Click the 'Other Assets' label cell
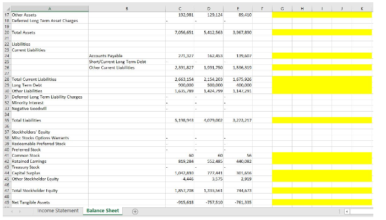 [x=50, y=15]
